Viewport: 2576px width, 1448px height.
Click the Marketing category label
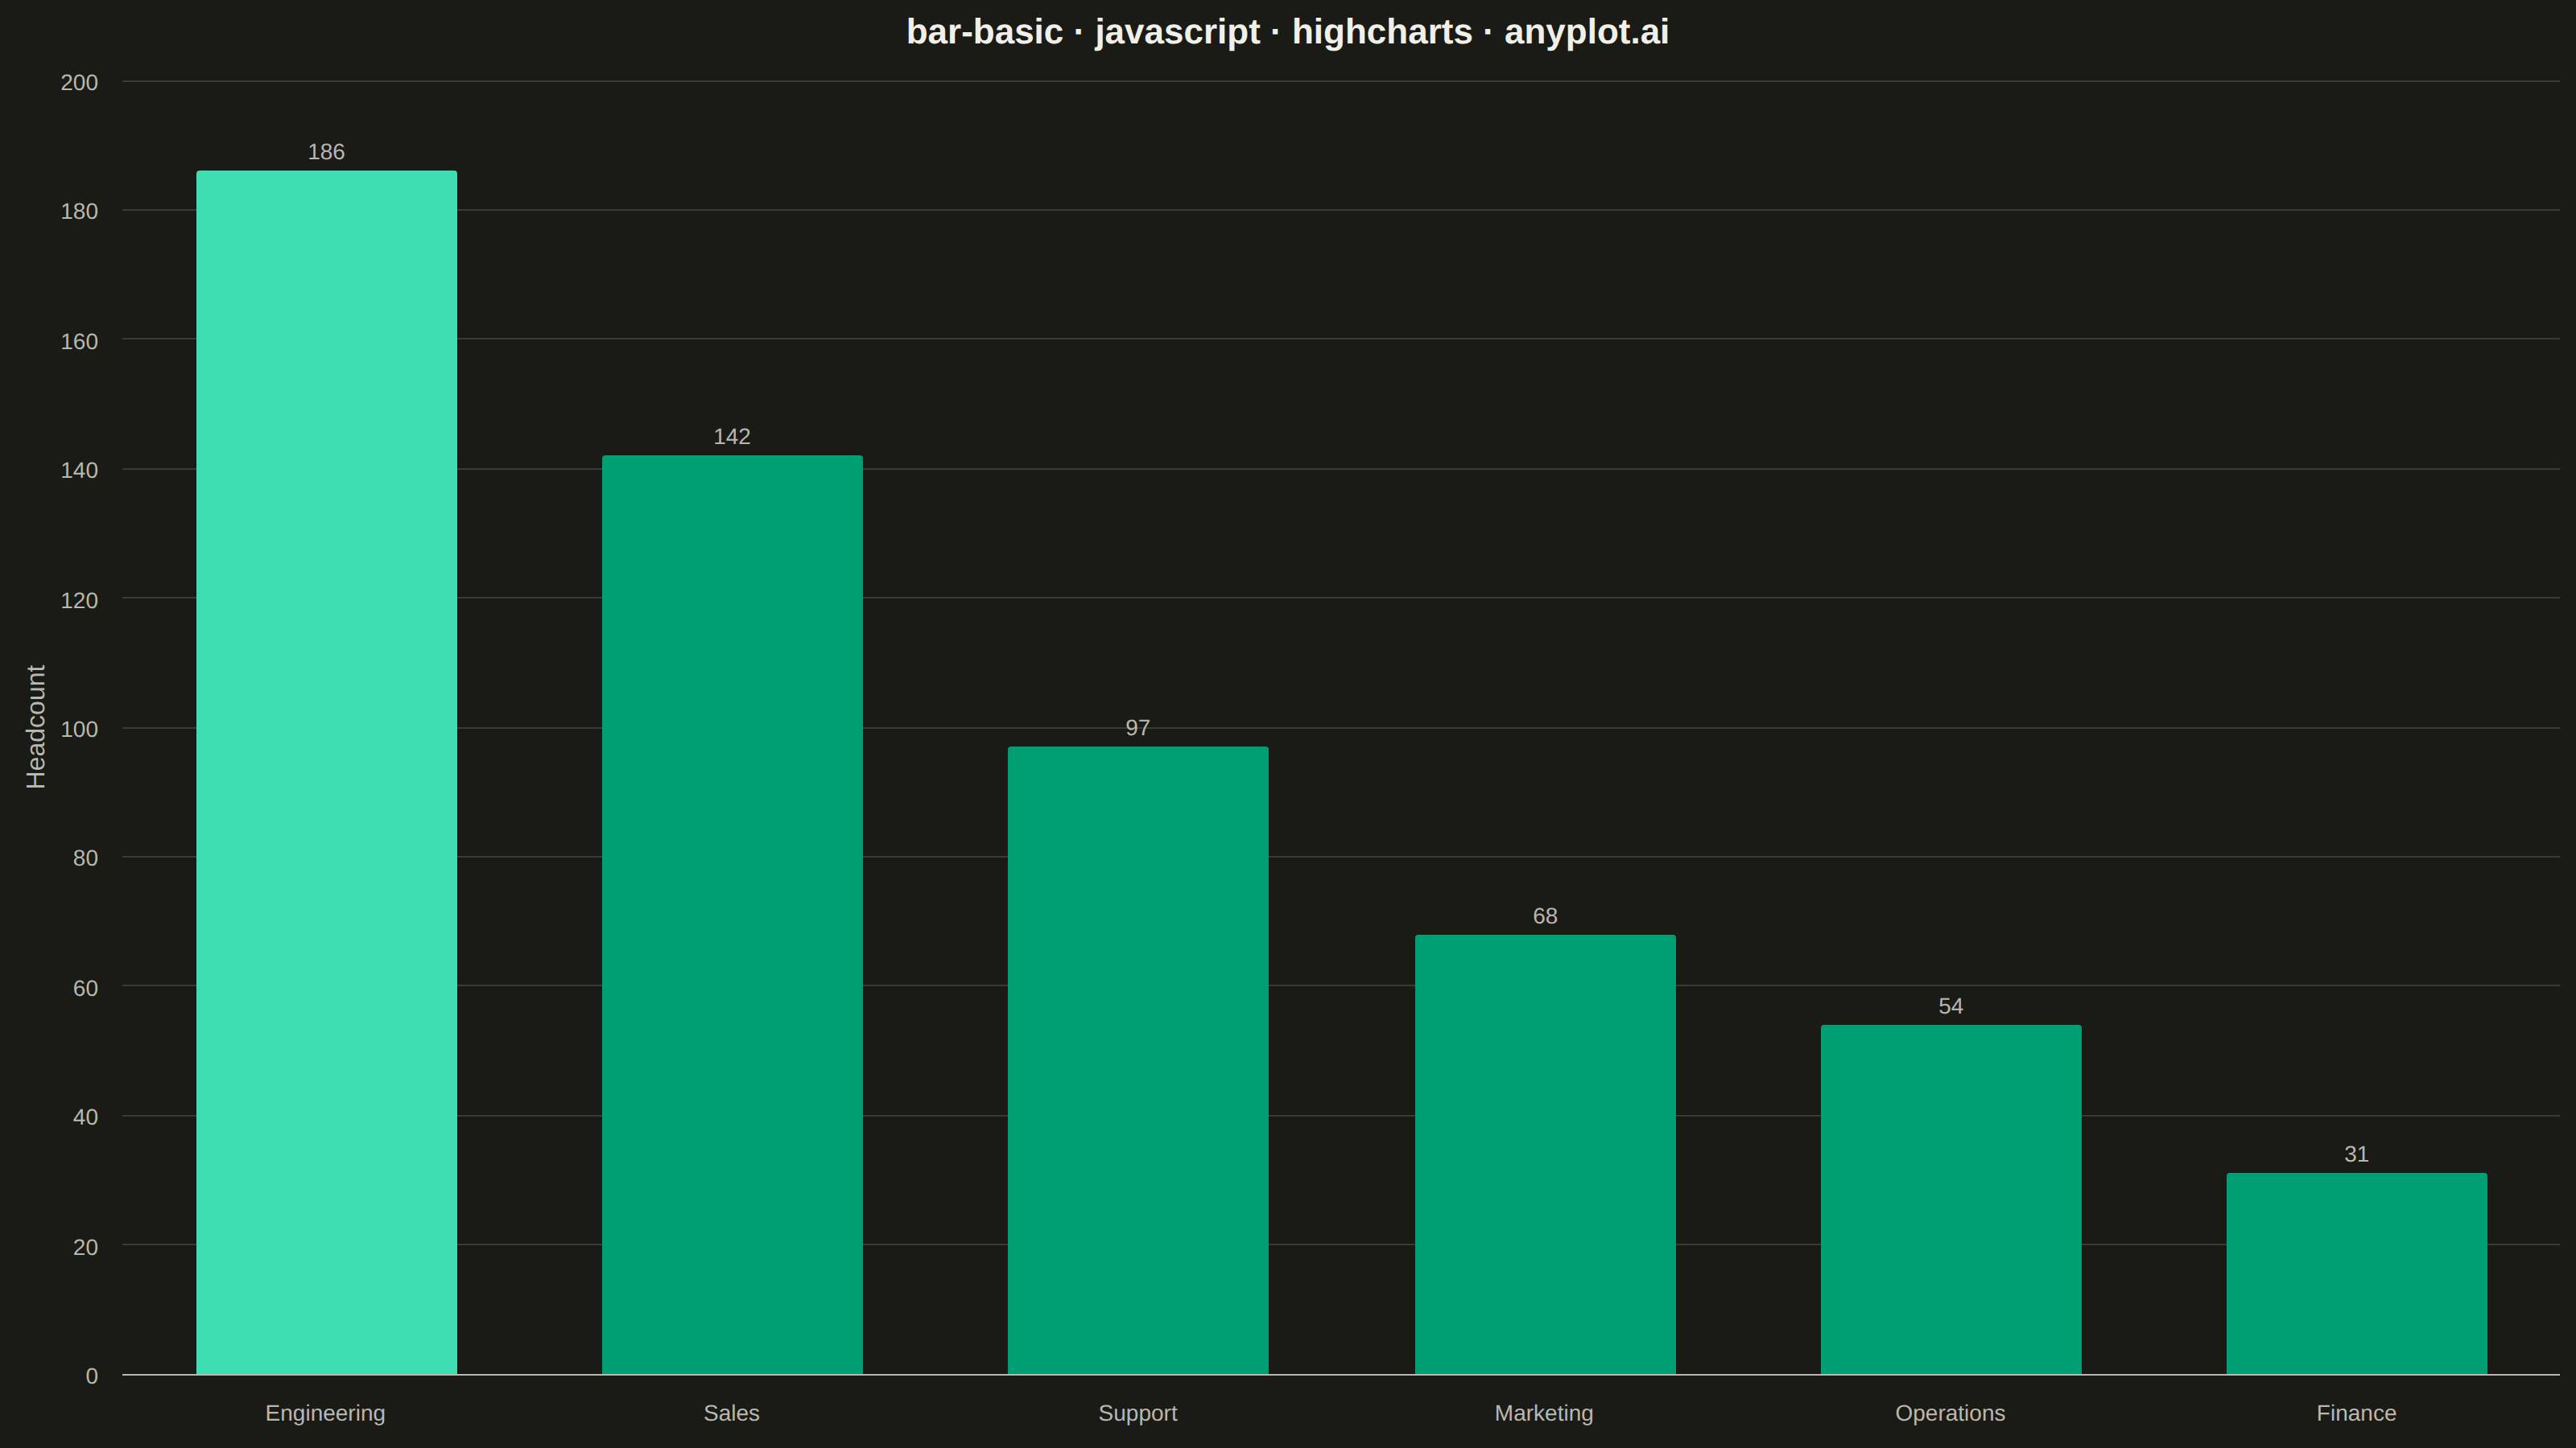1544,1413
